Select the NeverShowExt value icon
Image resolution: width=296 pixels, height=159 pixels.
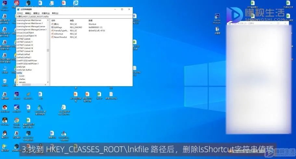(52, 37)
